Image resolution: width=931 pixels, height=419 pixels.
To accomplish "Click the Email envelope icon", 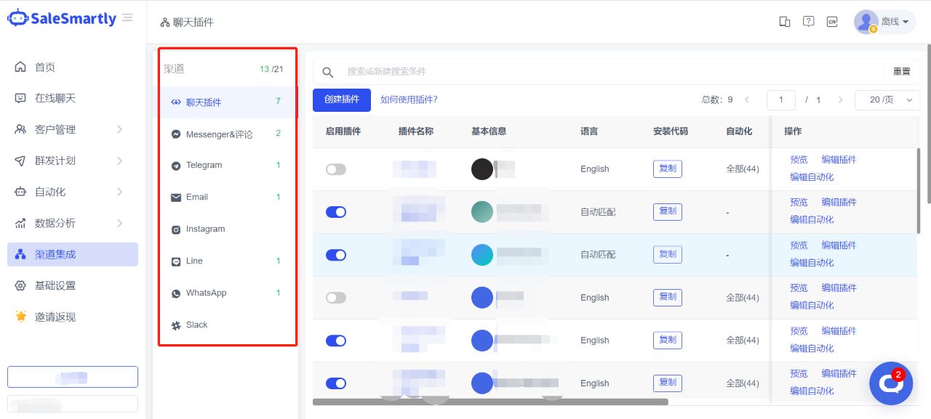I will (x=176, y=198).
